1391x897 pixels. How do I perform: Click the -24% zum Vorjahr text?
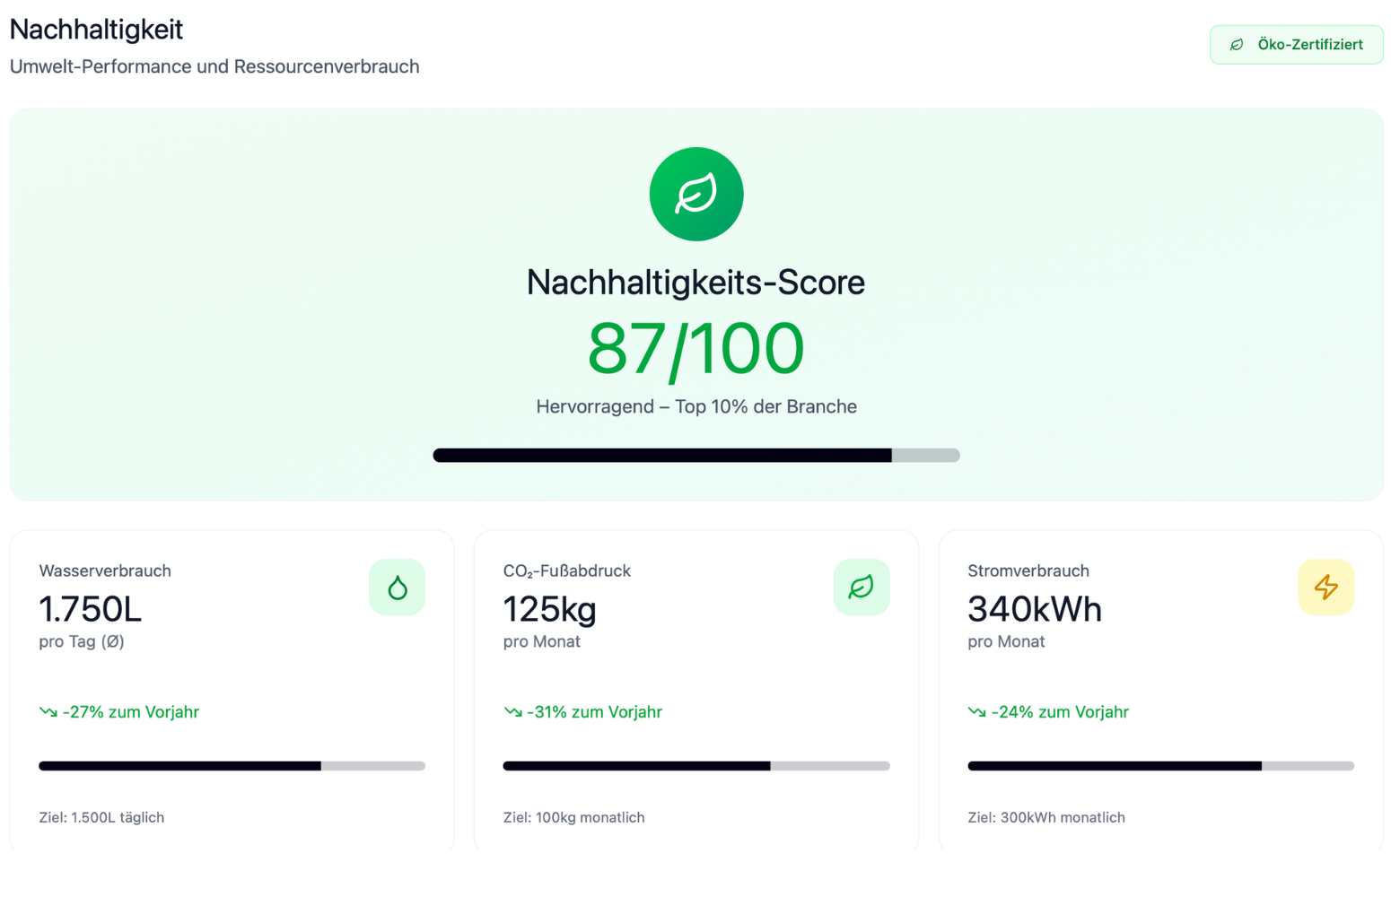[x=1060, y=712]
